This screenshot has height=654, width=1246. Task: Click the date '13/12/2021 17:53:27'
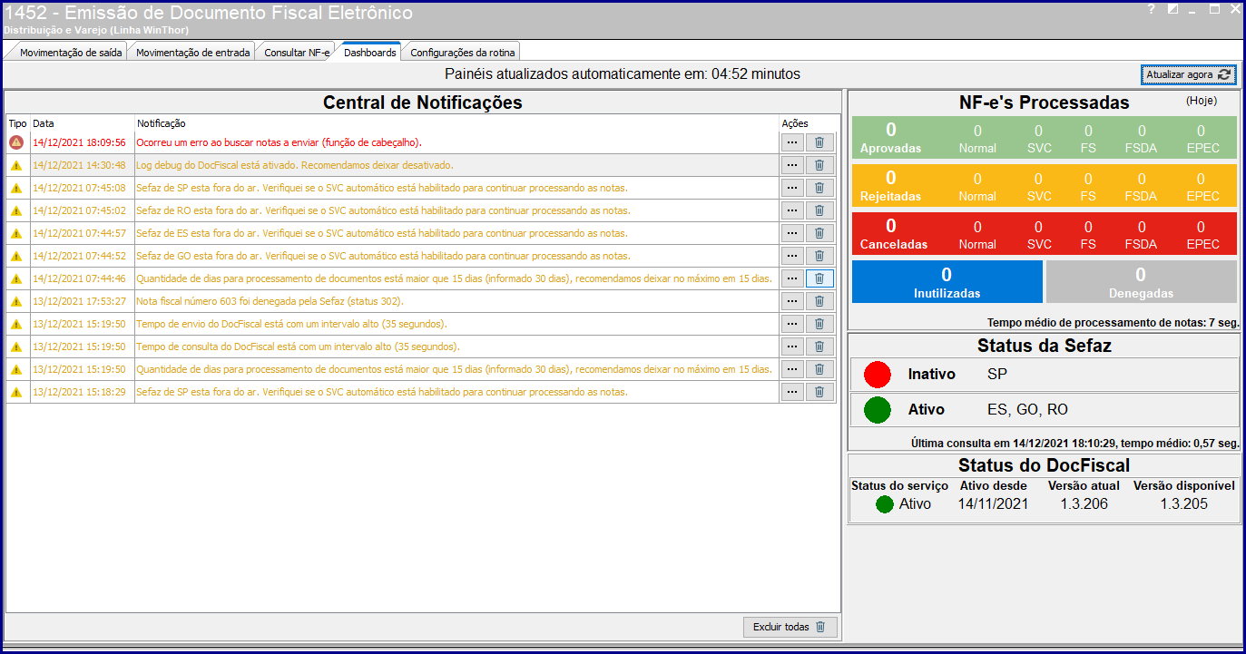[79, 301]
